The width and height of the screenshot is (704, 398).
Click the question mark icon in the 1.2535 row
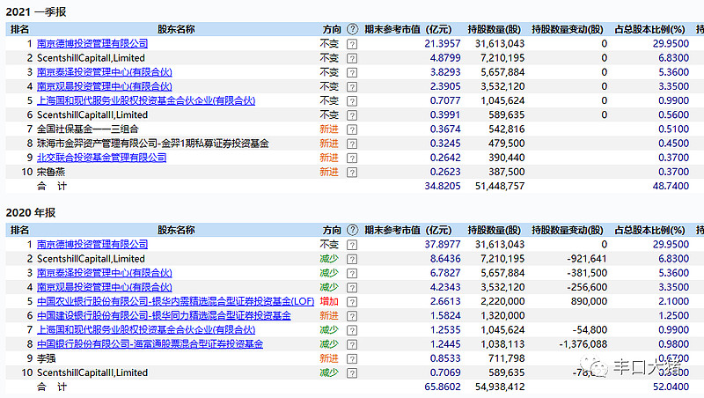tap(352, 330)
